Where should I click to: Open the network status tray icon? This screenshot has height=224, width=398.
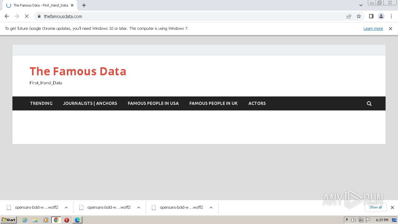click(361, 220)
